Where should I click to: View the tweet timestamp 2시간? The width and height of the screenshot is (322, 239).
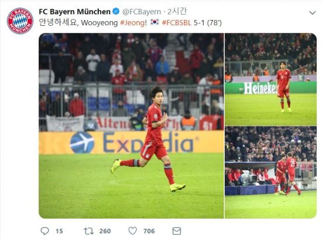(177, 11)
